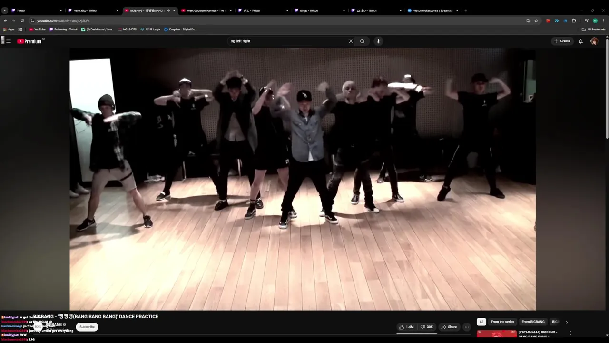This screenshot has height=343, width=609.
Task: Click install/cast icon in address bar
Action: [x=528, y=20]
